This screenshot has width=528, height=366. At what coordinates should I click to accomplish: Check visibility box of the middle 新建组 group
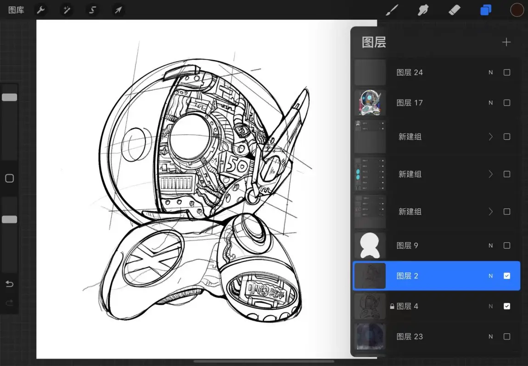coord(507,174)
